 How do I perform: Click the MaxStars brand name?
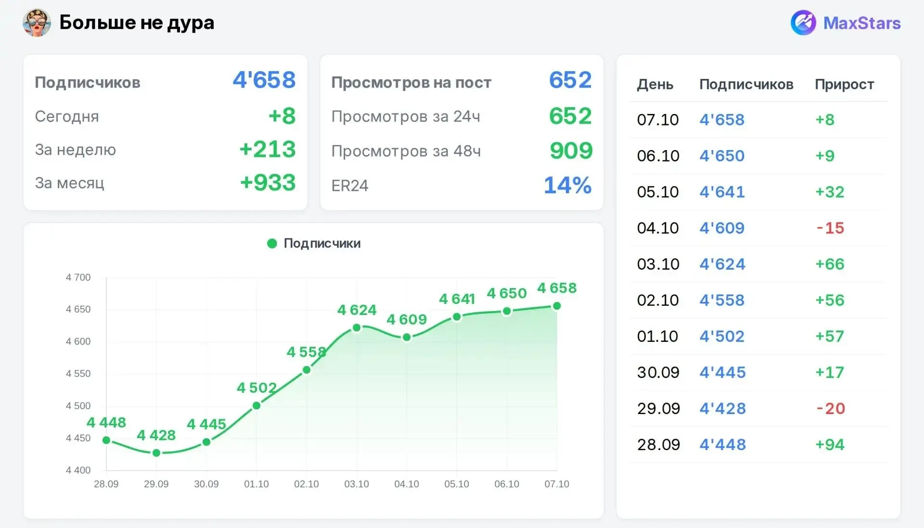pyautogui.click(x=862, y=23)
